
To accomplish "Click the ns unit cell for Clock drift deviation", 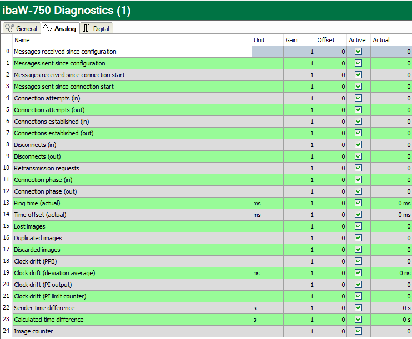I will tap(268, 273).
